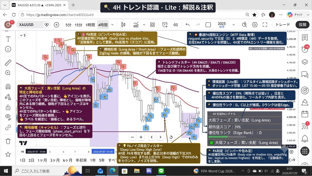312x176 pixels.
Task: Open ideas stream icon with badge
Action: coord(305,126)
